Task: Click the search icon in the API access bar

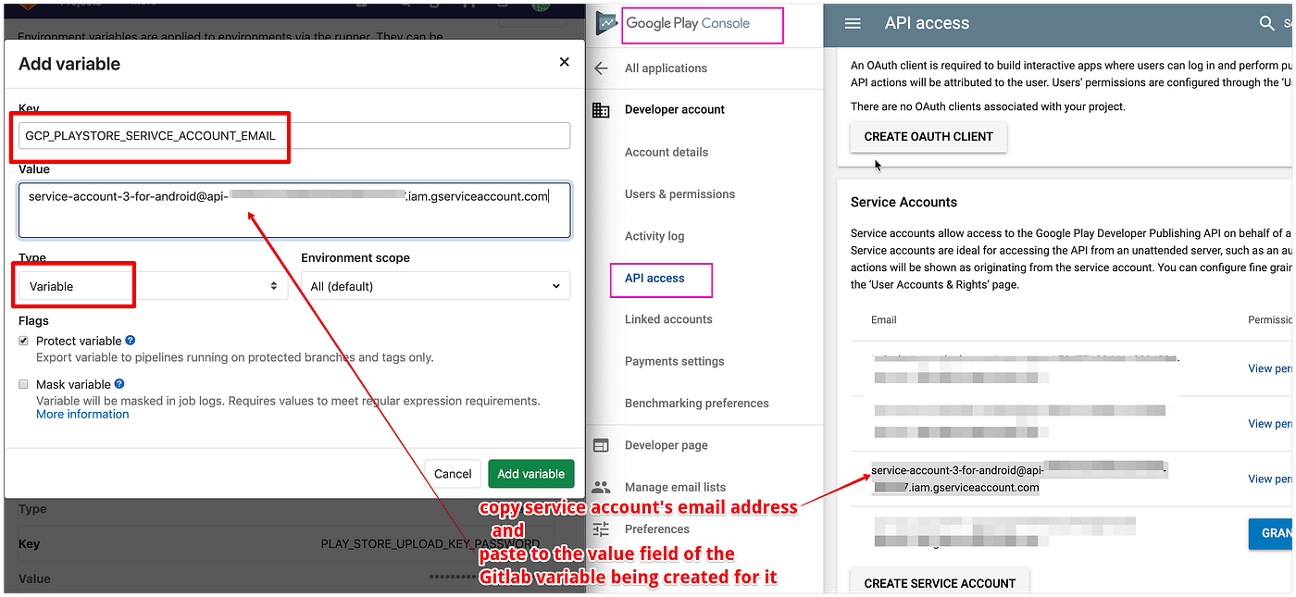Action: point(1267,23)
